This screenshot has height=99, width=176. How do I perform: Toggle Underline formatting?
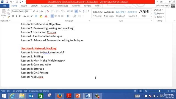(20, 16)
